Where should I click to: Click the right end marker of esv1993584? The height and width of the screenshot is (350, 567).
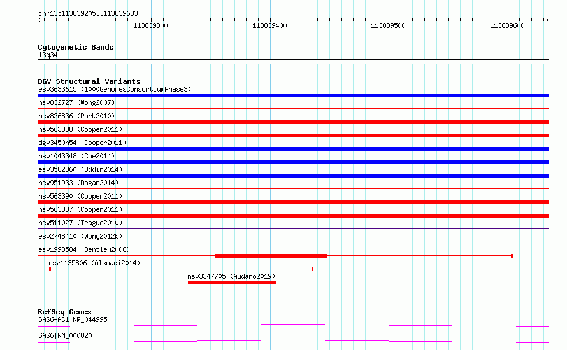(512, 256)
